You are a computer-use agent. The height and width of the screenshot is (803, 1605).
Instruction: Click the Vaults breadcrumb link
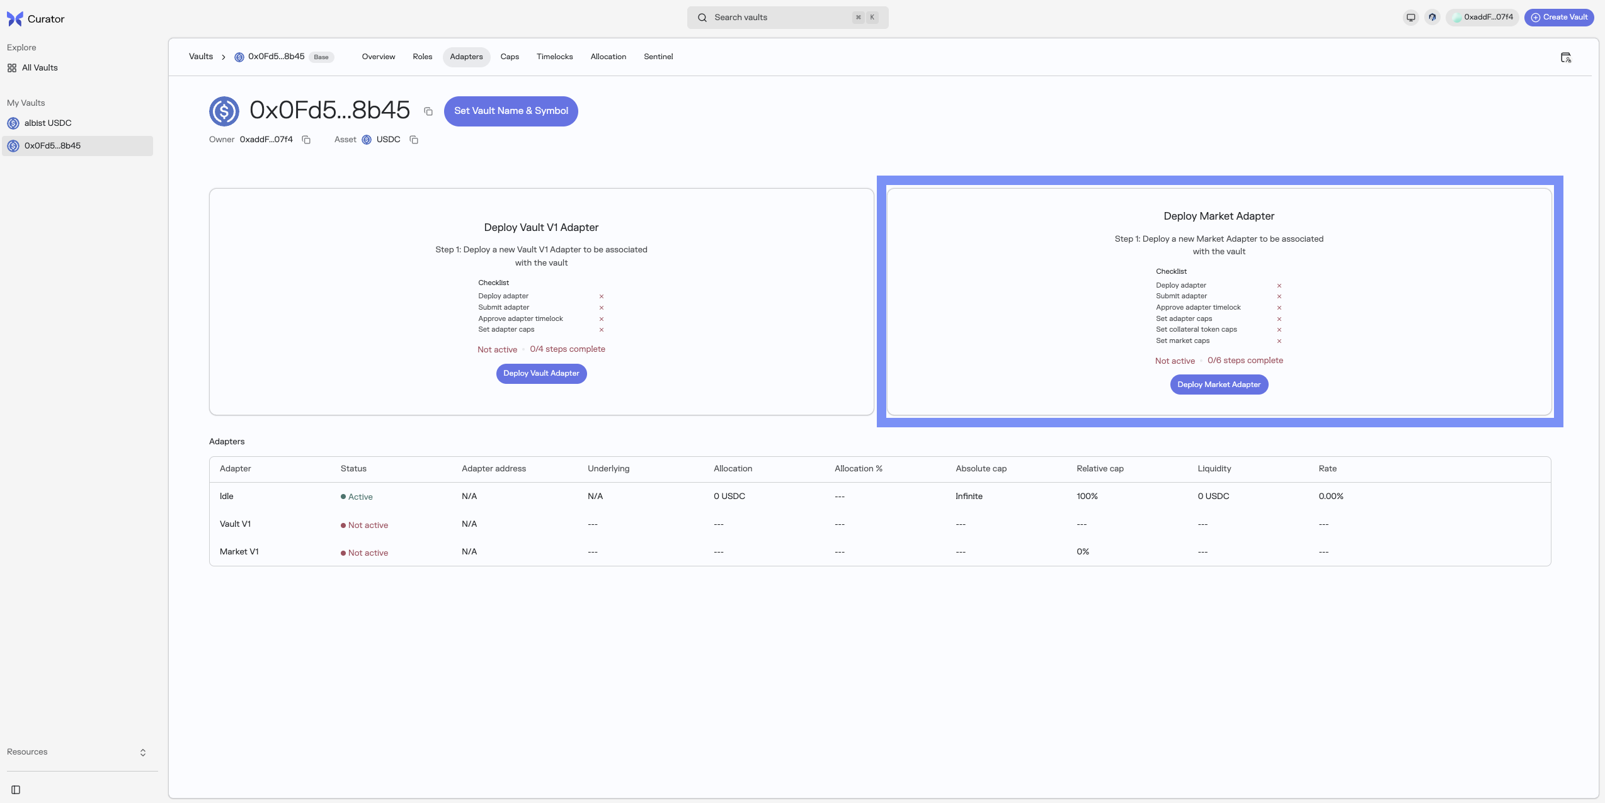click(201, 57)
